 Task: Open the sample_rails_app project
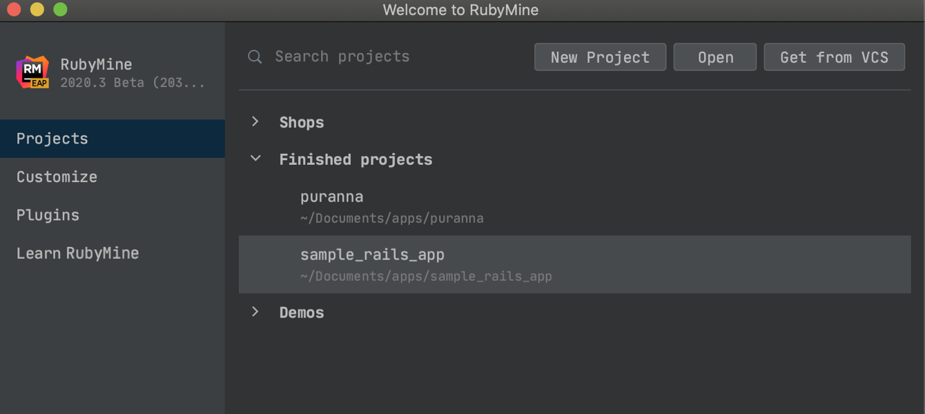tap(575, 264)
